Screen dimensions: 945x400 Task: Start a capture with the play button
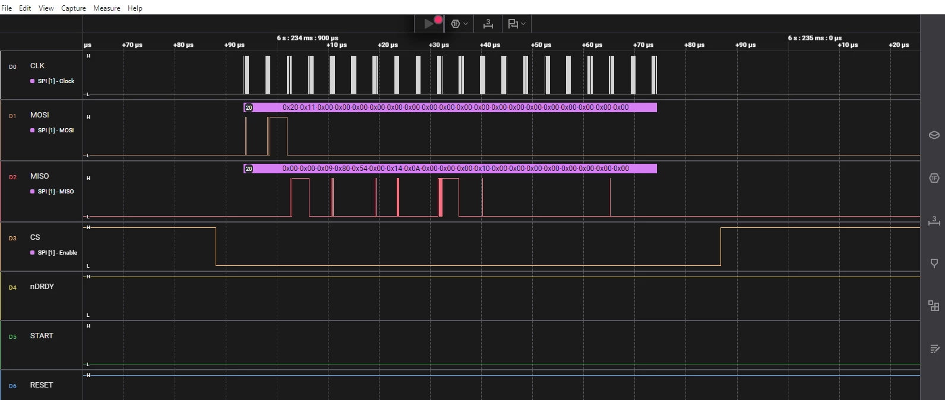(429, 24)
